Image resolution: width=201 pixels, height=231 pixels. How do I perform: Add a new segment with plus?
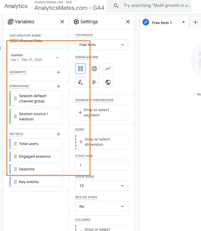tap(59, 72)
